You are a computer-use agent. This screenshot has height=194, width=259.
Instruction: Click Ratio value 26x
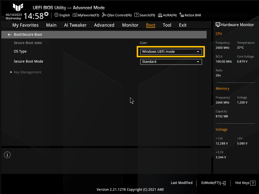[218, 75]
